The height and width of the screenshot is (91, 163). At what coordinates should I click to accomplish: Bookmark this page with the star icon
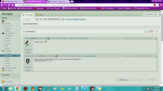pyautogui.click(x=157, y=5)
